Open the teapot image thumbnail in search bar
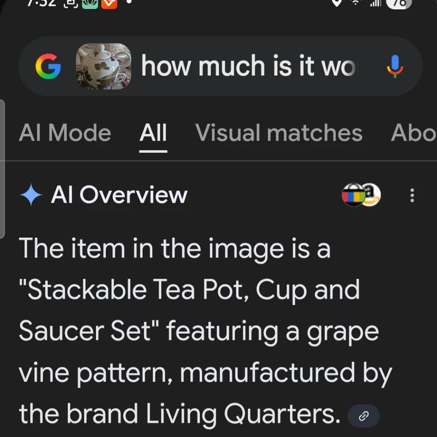Screen dimensions: 437x437 (x=104, y=66)
